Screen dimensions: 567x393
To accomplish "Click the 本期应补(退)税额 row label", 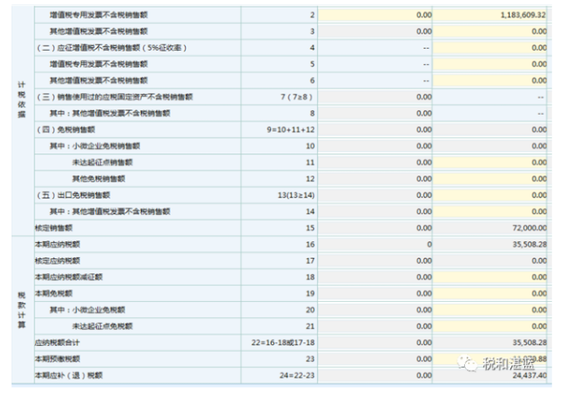I will pos(68,375).
